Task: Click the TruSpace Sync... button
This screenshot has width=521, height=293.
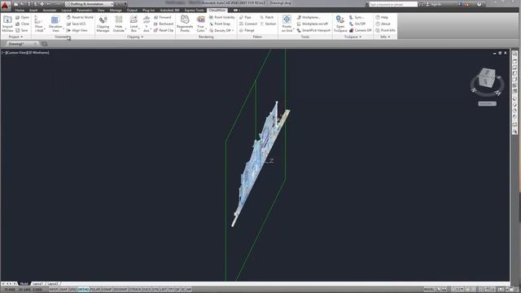Action: click(357, 17)
